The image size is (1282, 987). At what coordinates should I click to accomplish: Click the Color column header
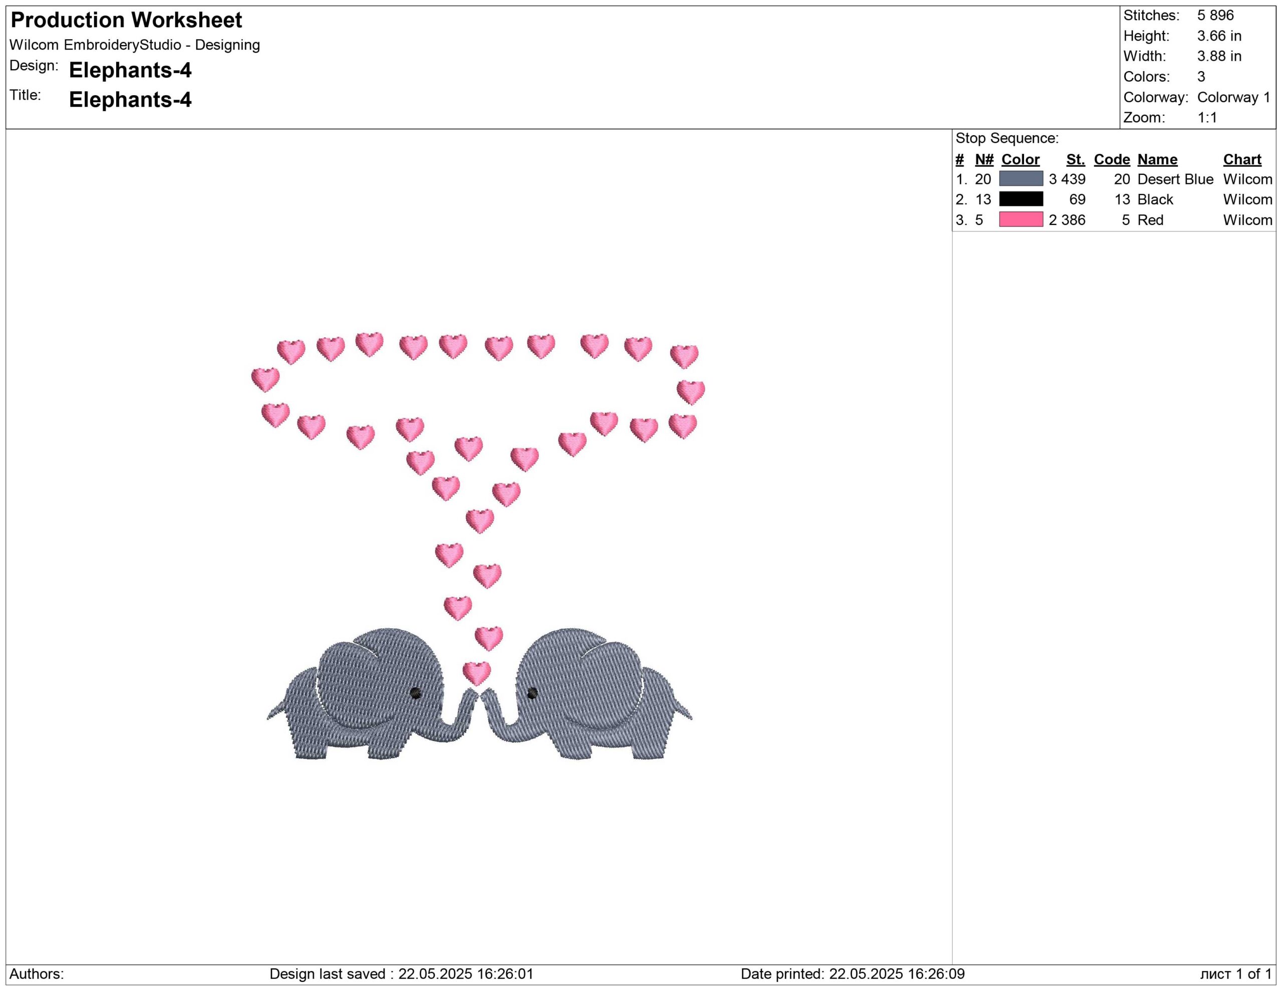pyautogui.click(x=1020, y=160)
